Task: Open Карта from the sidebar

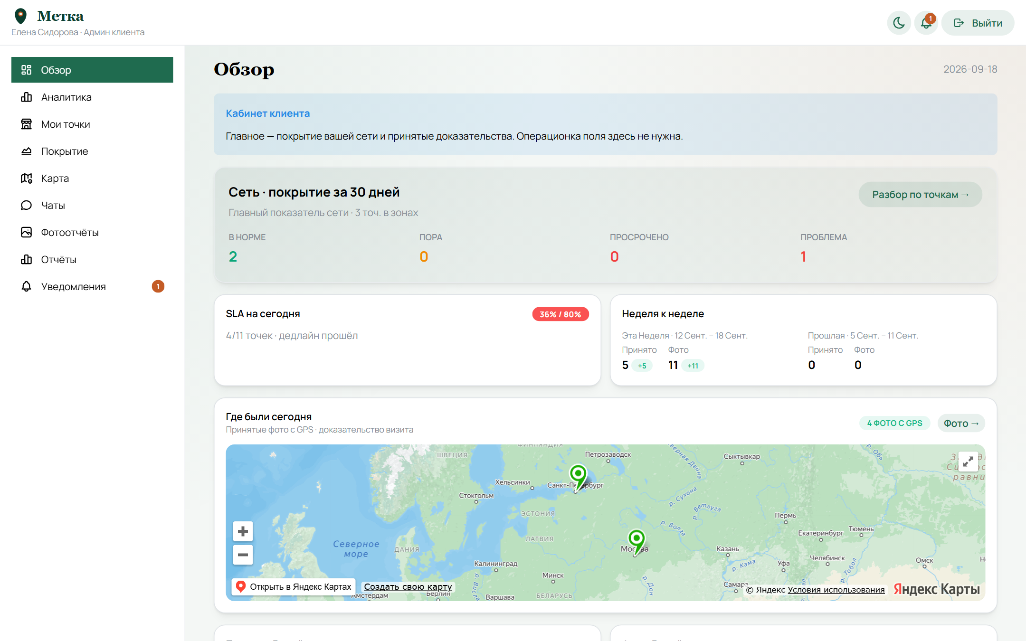Action: (92, 178)
